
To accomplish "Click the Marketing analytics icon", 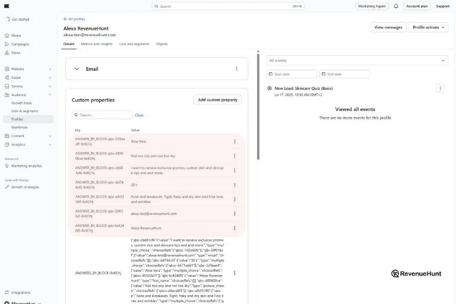I will tap(7, 166).
